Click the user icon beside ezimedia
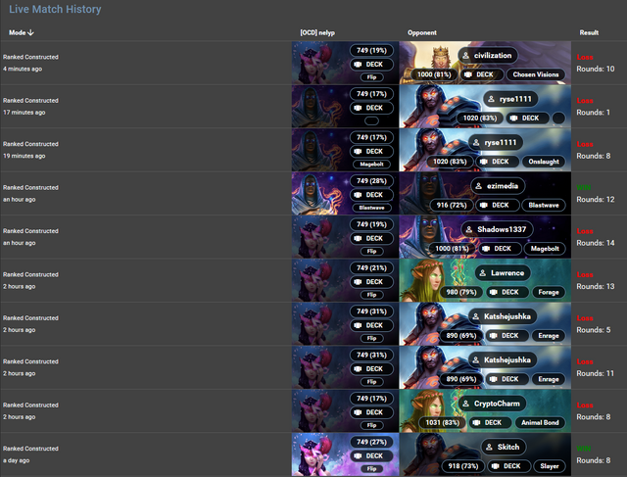Viewport: 627px width, 477px height. [x=478, y=186]
